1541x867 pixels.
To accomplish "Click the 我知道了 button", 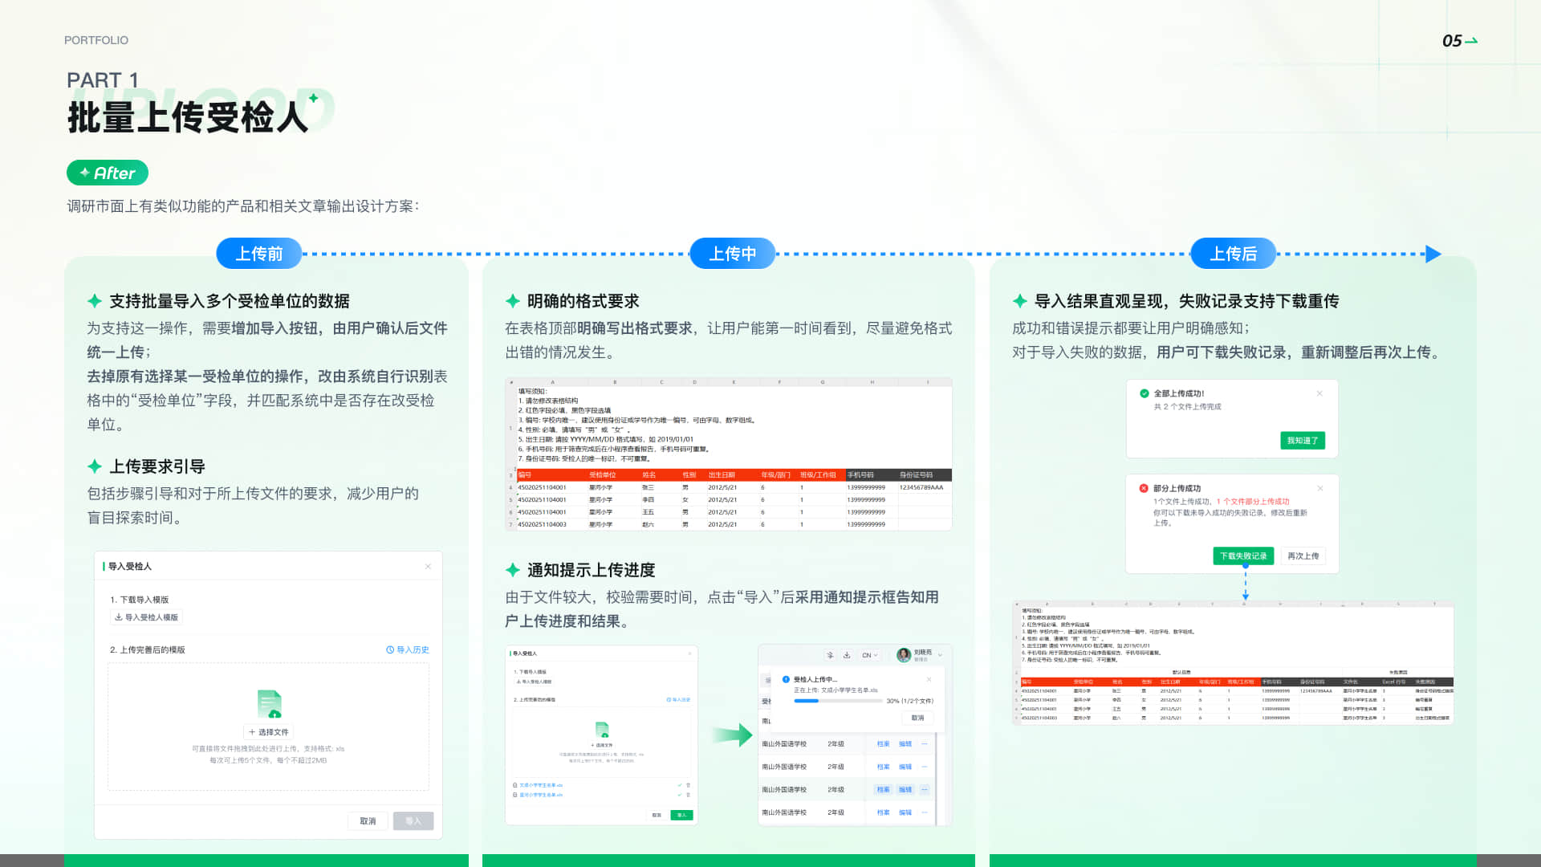I will (x=1303, y=441).
